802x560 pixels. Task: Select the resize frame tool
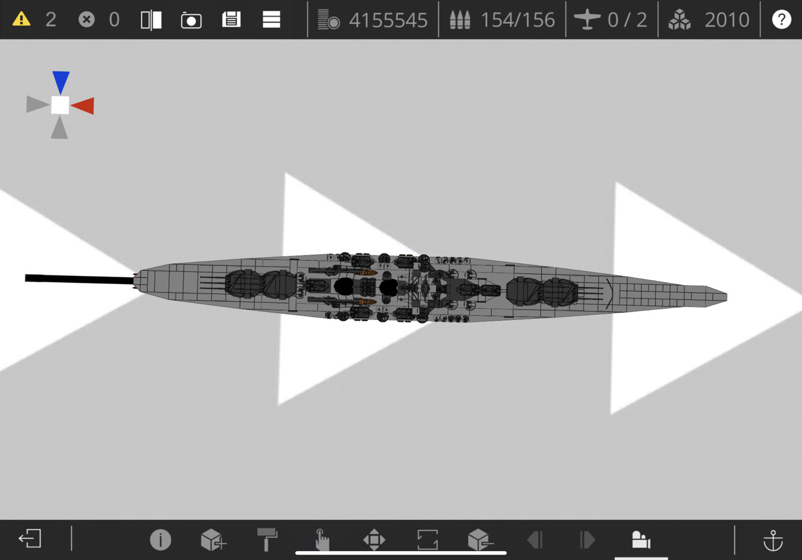427,540
